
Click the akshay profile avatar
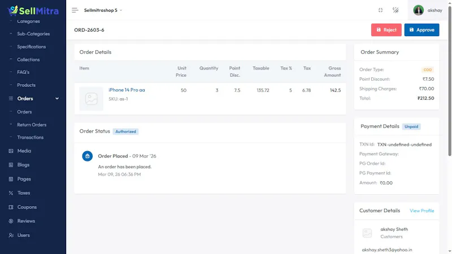[418, 10]
